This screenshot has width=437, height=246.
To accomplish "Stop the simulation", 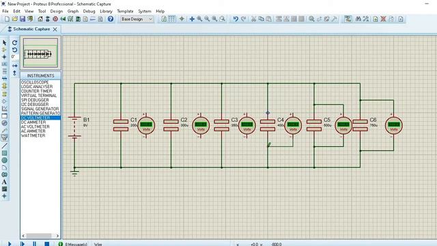I will point(47,244).
